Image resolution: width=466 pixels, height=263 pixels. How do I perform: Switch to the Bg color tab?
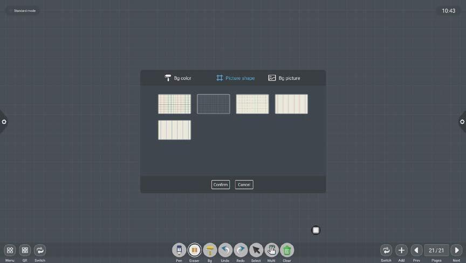[x=178, y=78]
